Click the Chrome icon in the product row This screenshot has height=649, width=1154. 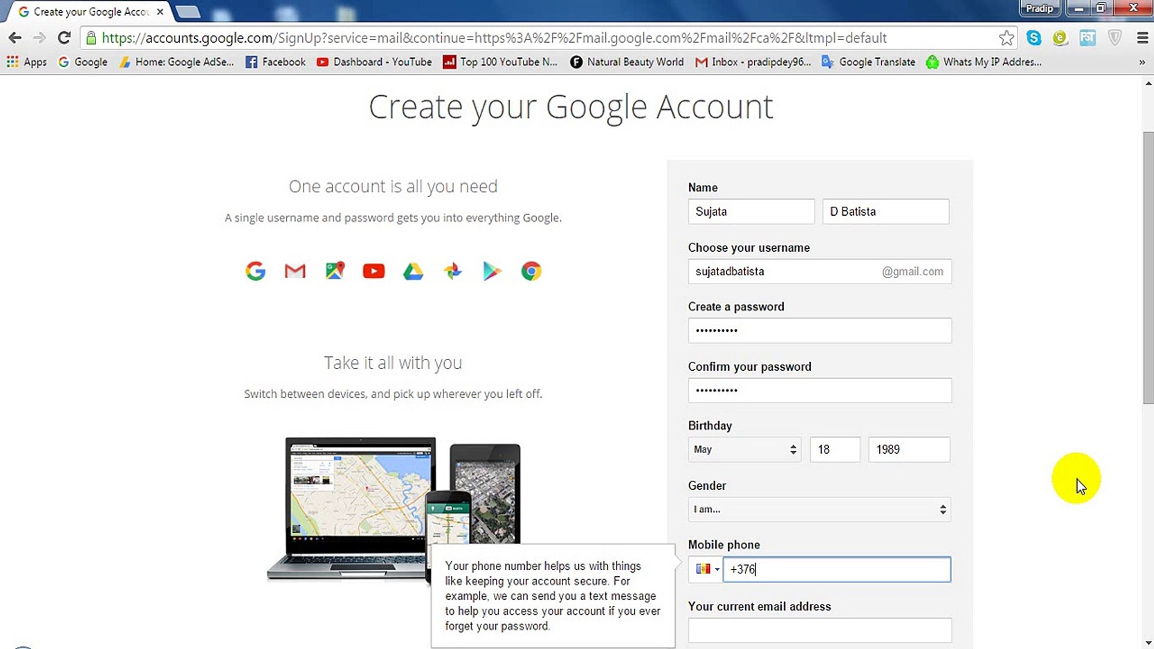[531, 271]
